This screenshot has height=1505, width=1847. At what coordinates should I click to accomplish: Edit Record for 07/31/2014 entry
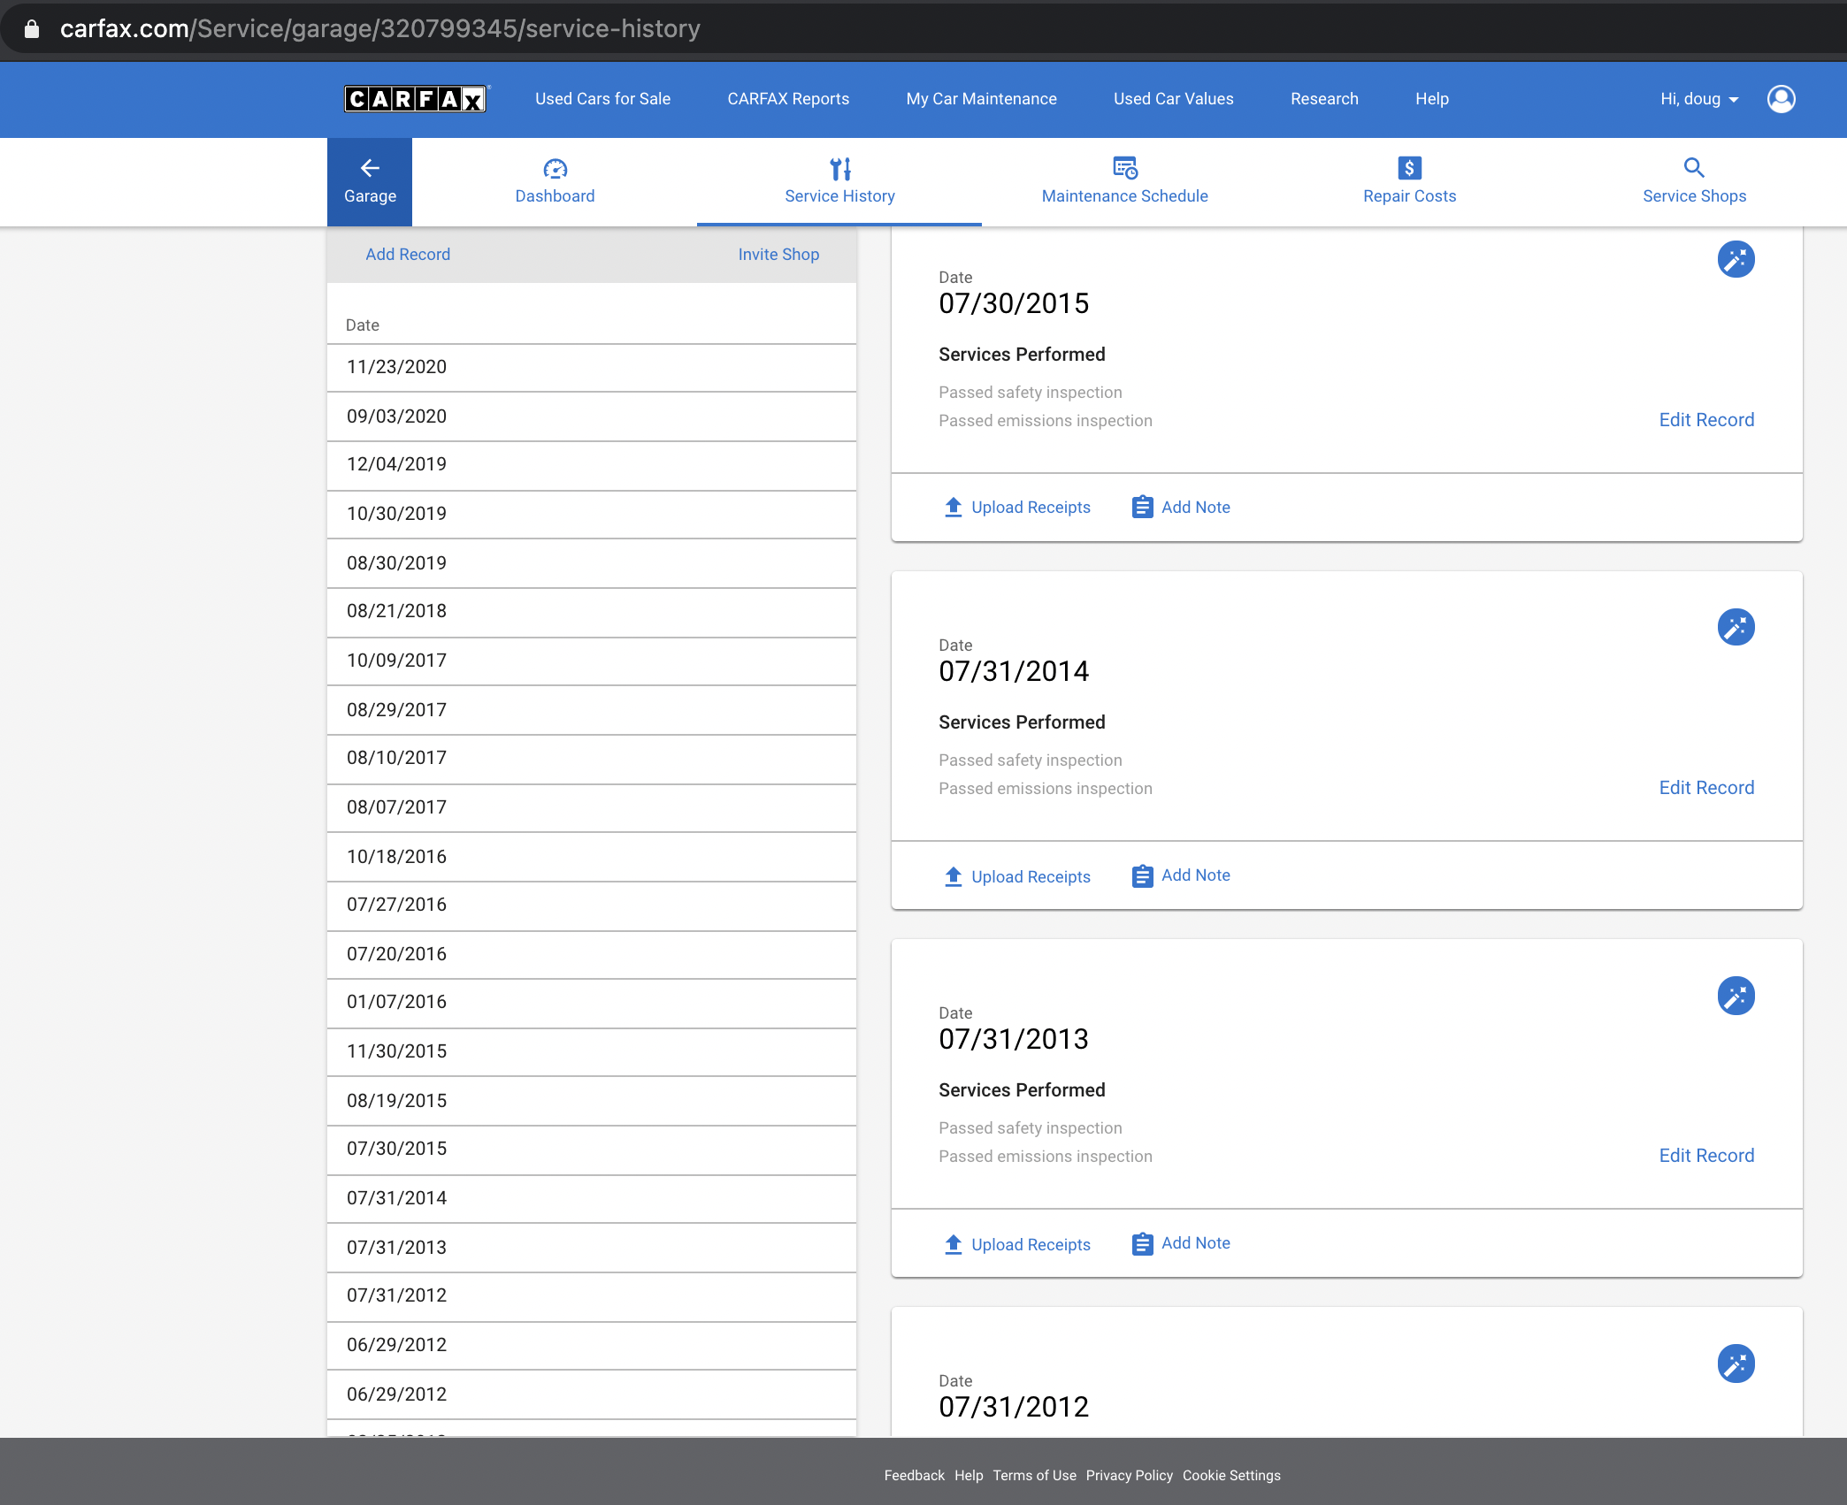[x=1706, y=788]
